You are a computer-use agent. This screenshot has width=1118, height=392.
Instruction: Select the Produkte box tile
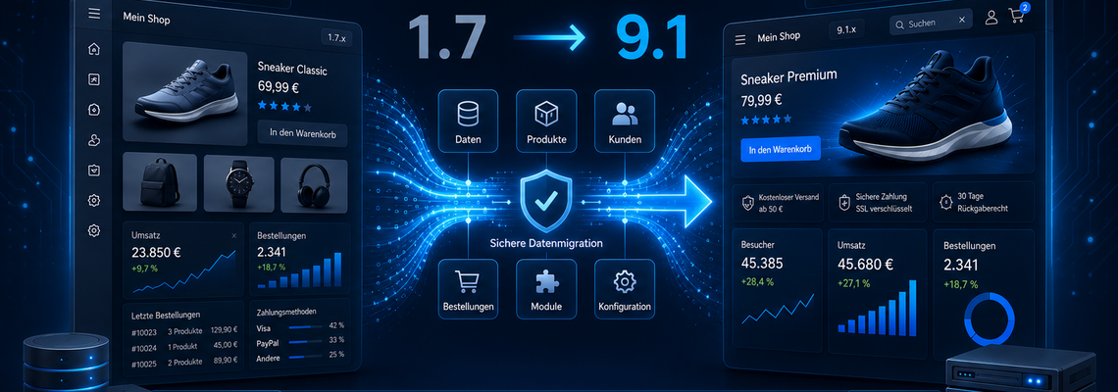545,120
